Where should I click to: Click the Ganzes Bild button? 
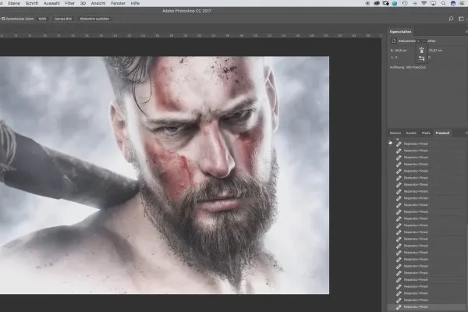pyautogui.click(x=63, y=19)
